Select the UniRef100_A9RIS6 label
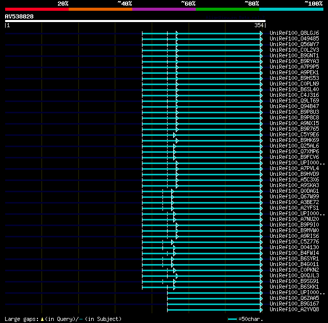The width and height of the screenshot is (328, 323). (294, 236)
